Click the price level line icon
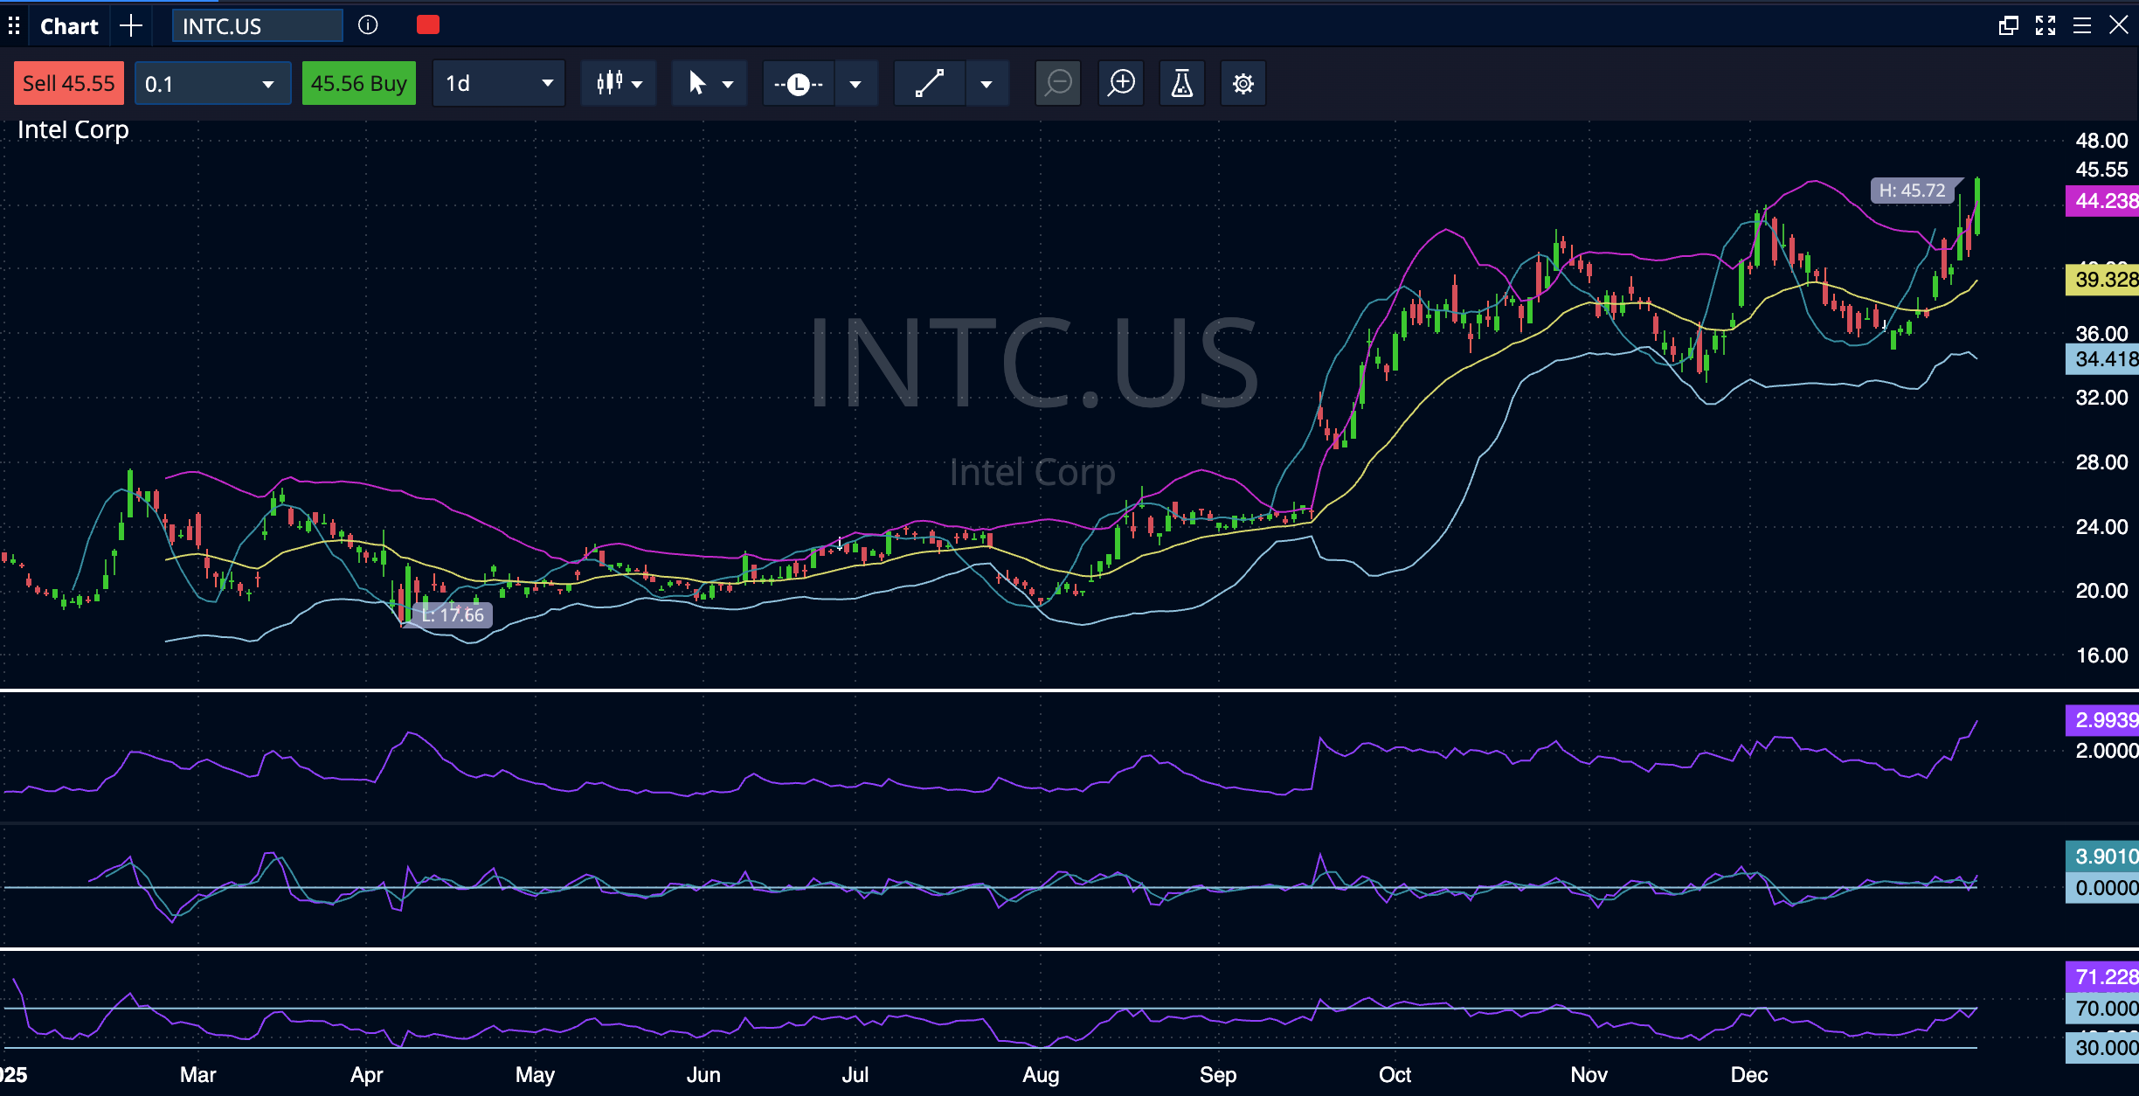2139x1096 pixels. coord(798,84)
